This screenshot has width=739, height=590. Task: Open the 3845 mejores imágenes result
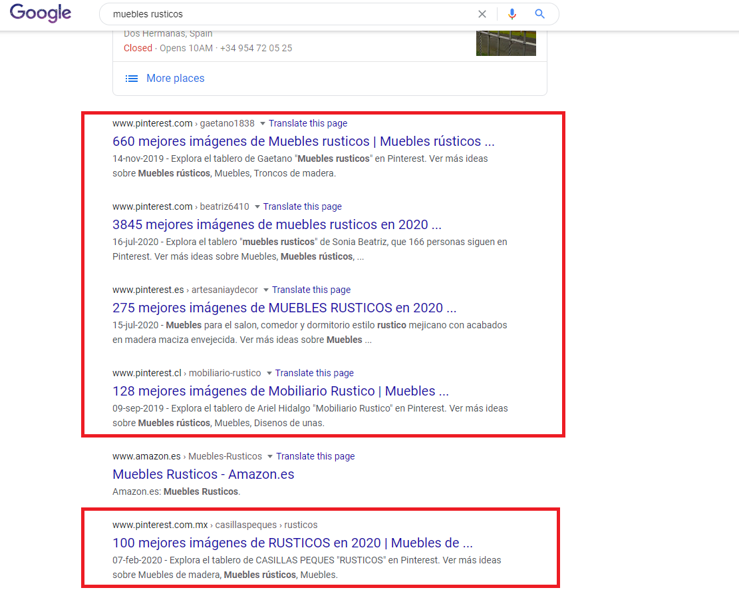(277, 224)
